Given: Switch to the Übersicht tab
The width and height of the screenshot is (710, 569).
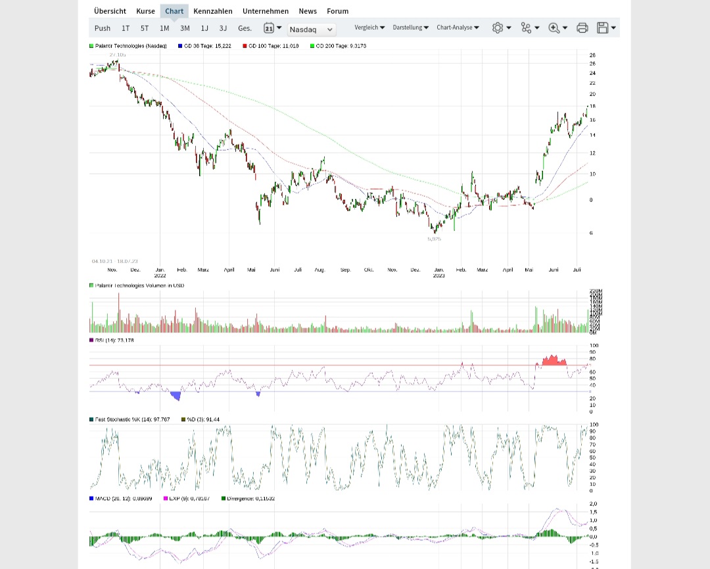Looking at the screenshot, I should (x=110, y=11).
